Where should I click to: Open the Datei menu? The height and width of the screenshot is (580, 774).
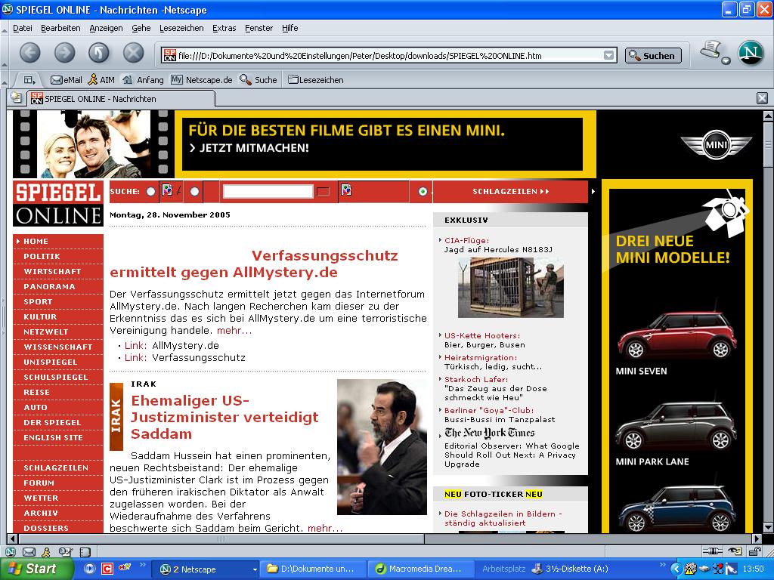23,28
